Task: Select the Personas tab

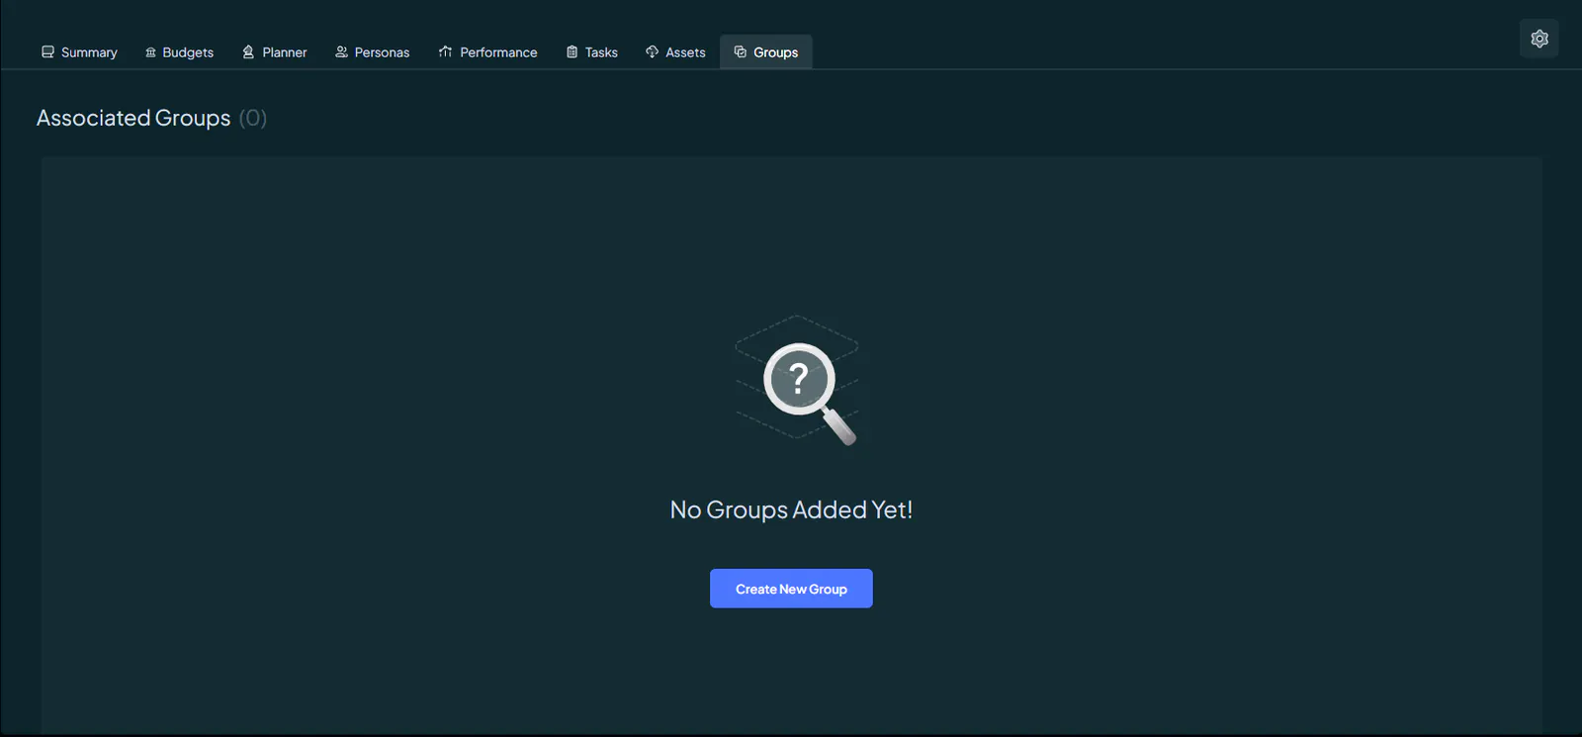Action: 372,52
